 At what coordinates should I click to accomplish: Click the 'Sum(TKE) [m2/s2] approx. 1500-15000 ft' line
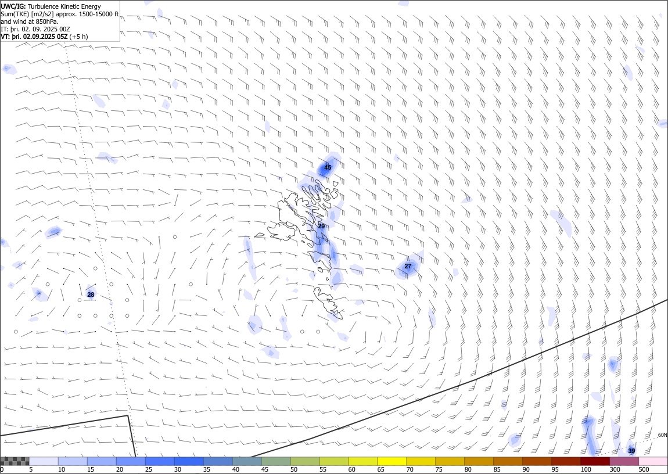[x=60, y=14]
